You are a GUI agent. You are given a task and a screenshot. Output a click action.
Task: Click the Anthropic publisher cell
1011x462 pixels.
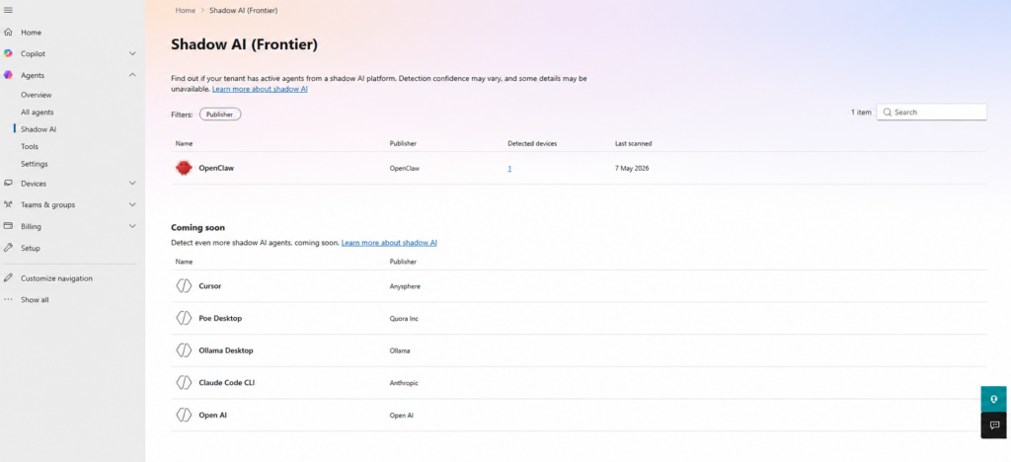pos(404,383)
